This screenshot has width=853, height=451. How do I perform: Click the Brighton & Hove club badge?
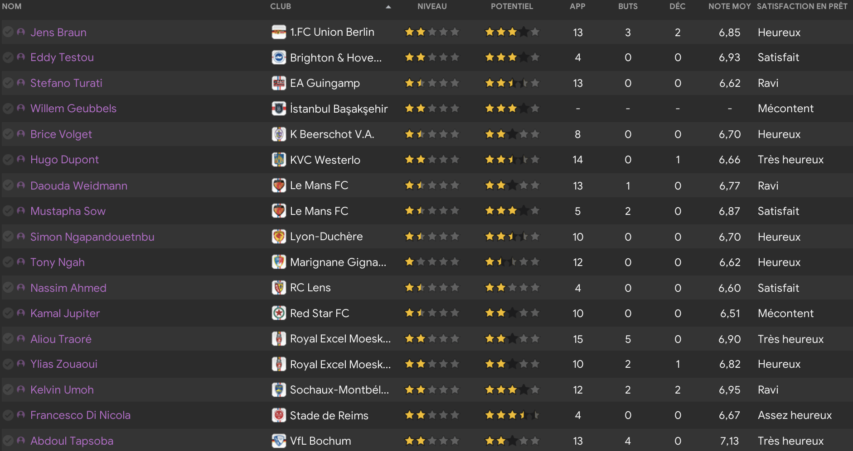(279, 57)
